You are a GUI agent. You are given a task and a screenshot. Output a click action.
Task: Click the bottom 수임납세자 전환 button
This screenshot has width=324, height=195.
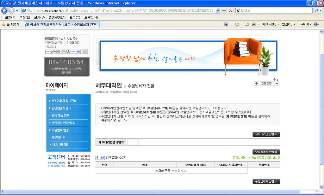(266, 181)
